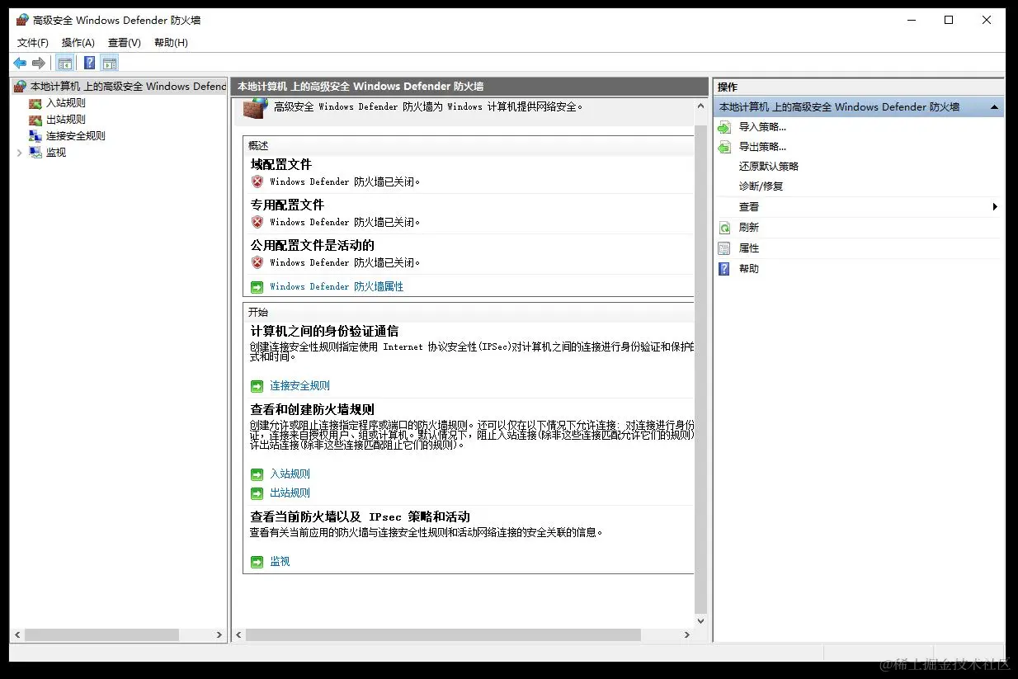The width and height of the screenshot is (1018, 679).
Task: Click the root firewall icon in the tree
Action: click(20, 87)
